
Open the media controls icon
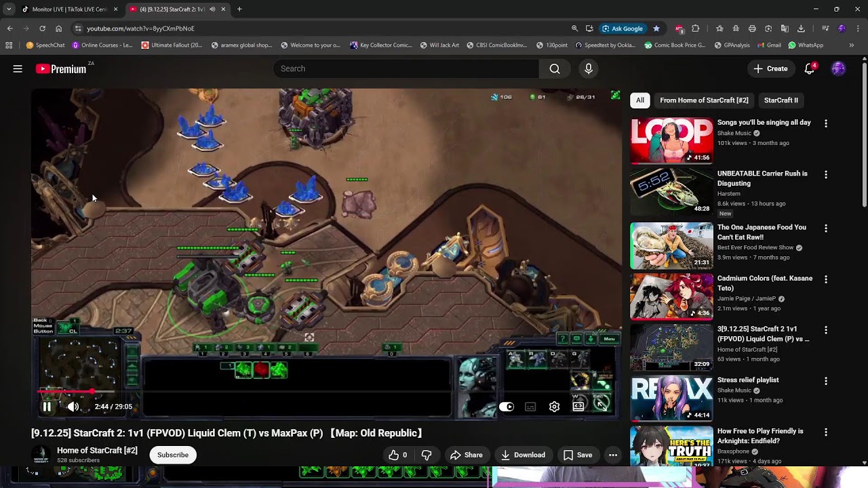(x=825, y=28)
